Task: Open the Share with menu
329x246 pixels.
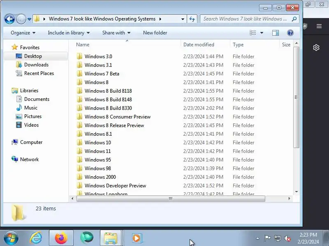Action: click(x=116, y=33)
